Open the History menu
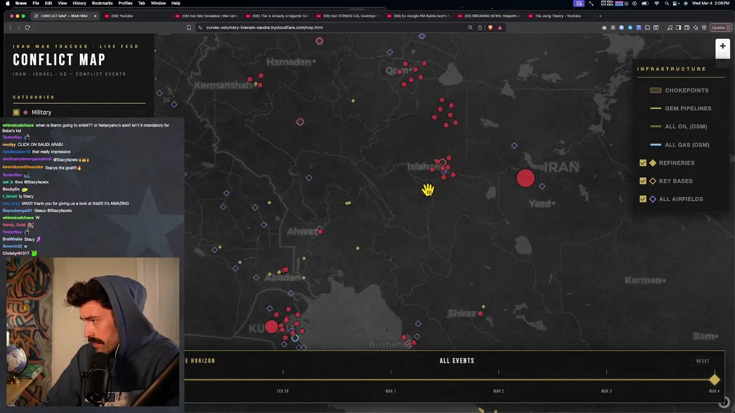The image size is (735, 413). [x=79, y=3]
